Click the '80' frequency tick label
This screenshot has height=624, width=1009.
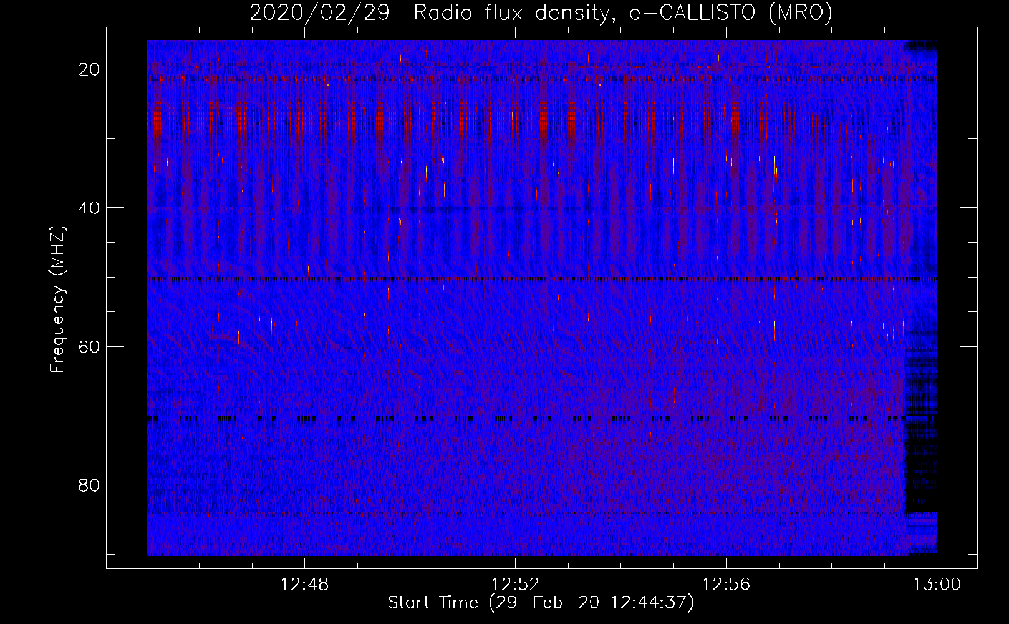[x=90, y=485]
